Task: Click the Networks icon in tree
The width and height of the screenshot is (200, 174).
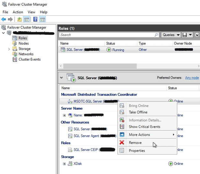Action: point(15,54)
